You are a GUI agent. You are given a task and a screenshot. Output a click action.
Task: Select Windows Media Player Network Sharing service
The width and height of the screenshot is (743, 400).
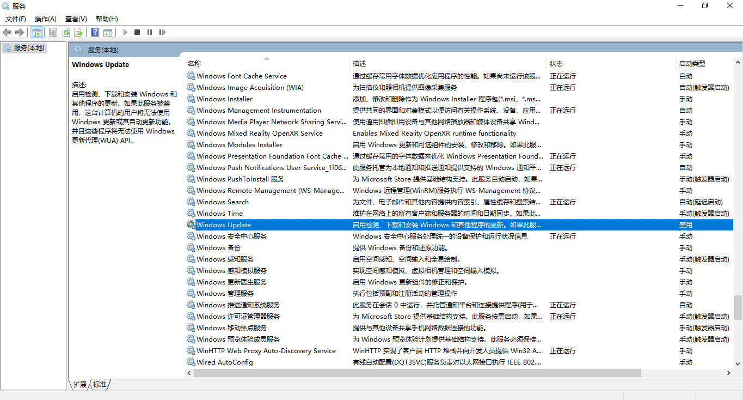(459, 122)
